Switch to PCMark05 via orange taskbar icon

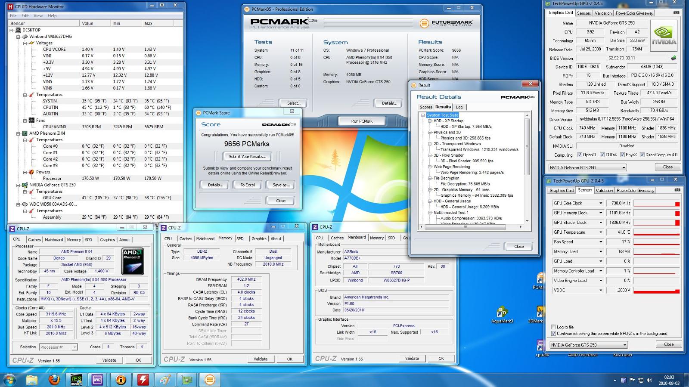coord(210,380)
